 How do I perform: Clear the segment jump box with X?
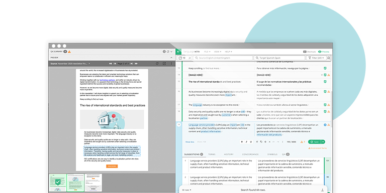(189, 58)
